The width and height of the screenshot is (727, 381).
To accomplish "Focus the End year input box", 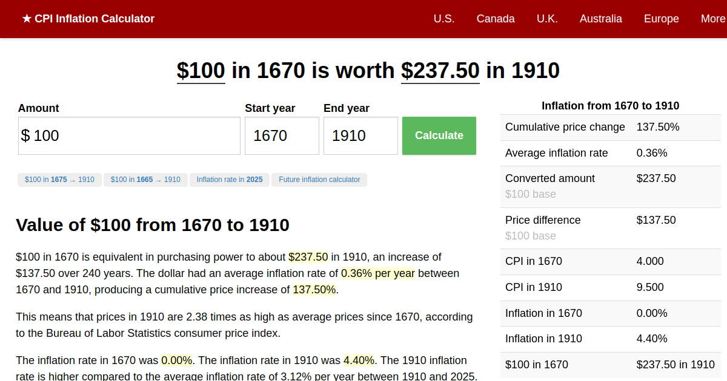I will pos(360,135).
